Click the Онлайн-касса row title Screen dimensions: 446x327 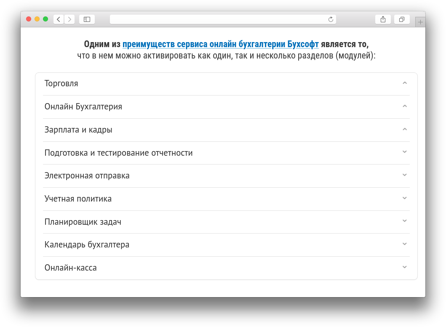(70, 268)
